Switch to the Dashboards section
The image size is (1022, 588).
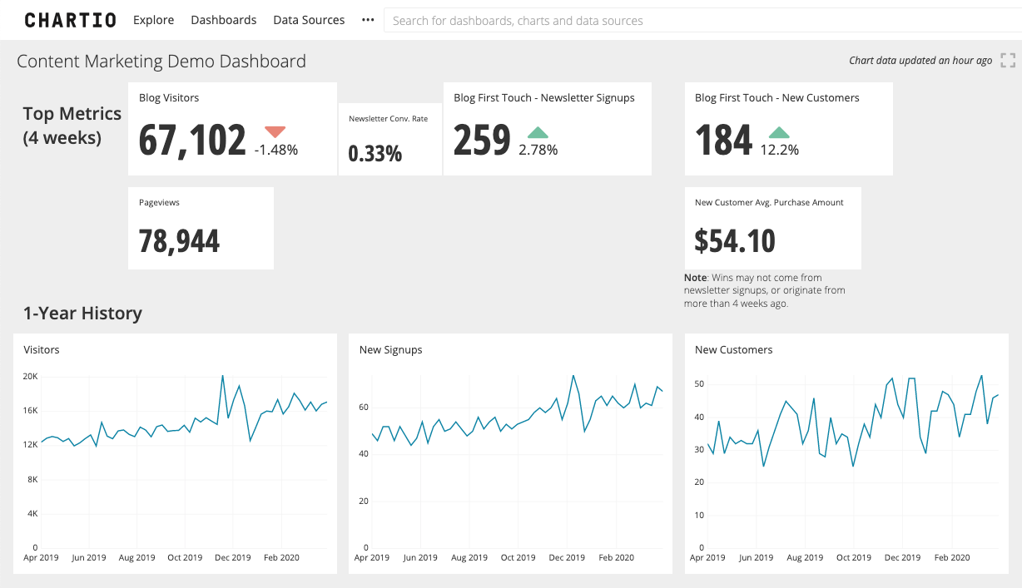[x=223, y=19]
